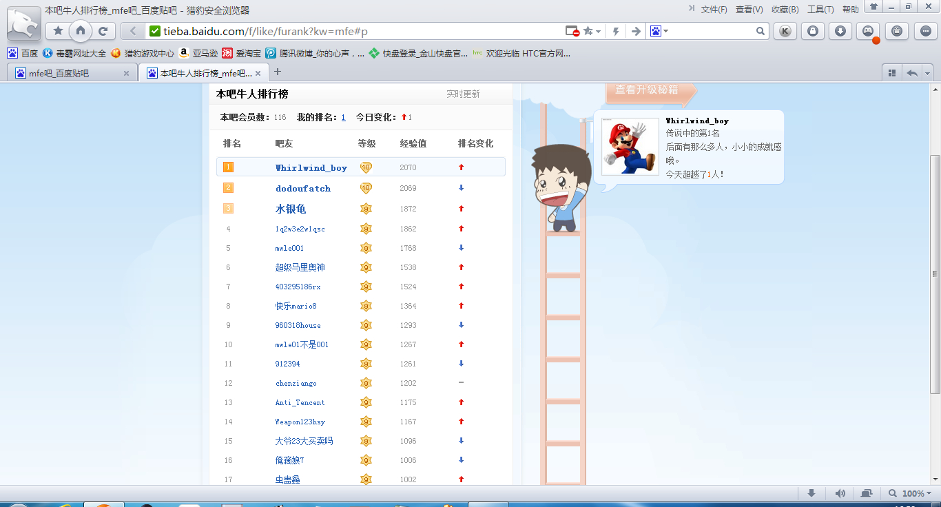
Task: Click the status bar download arrow icon
Action: tap(811, 493)
